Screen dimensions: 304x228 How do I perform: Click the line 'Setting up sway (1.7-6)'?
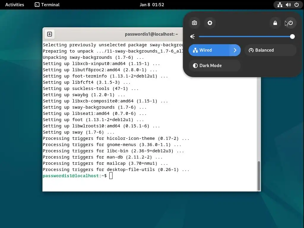[78, 132]
